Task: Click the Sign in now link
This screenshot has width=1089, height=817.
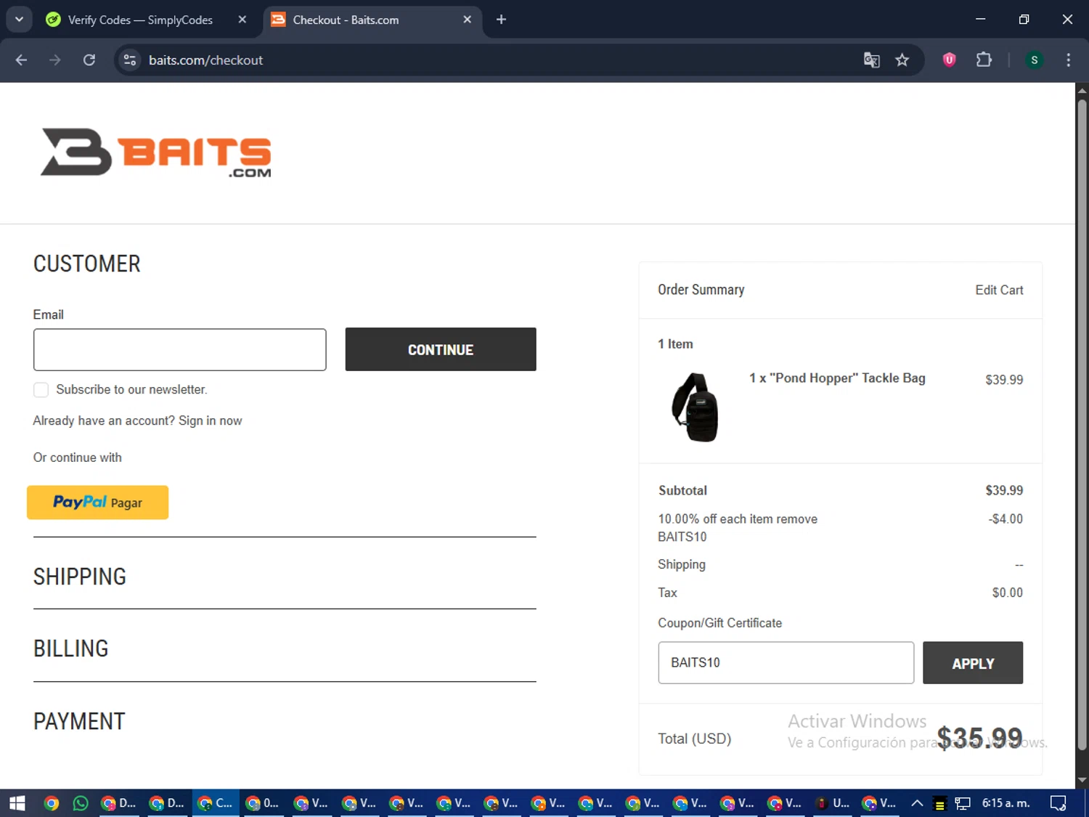Action: coord(210,421)
